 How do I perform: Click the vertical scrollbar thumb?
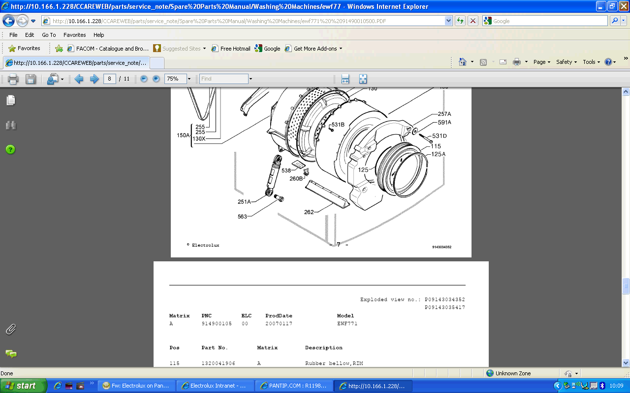626,286
